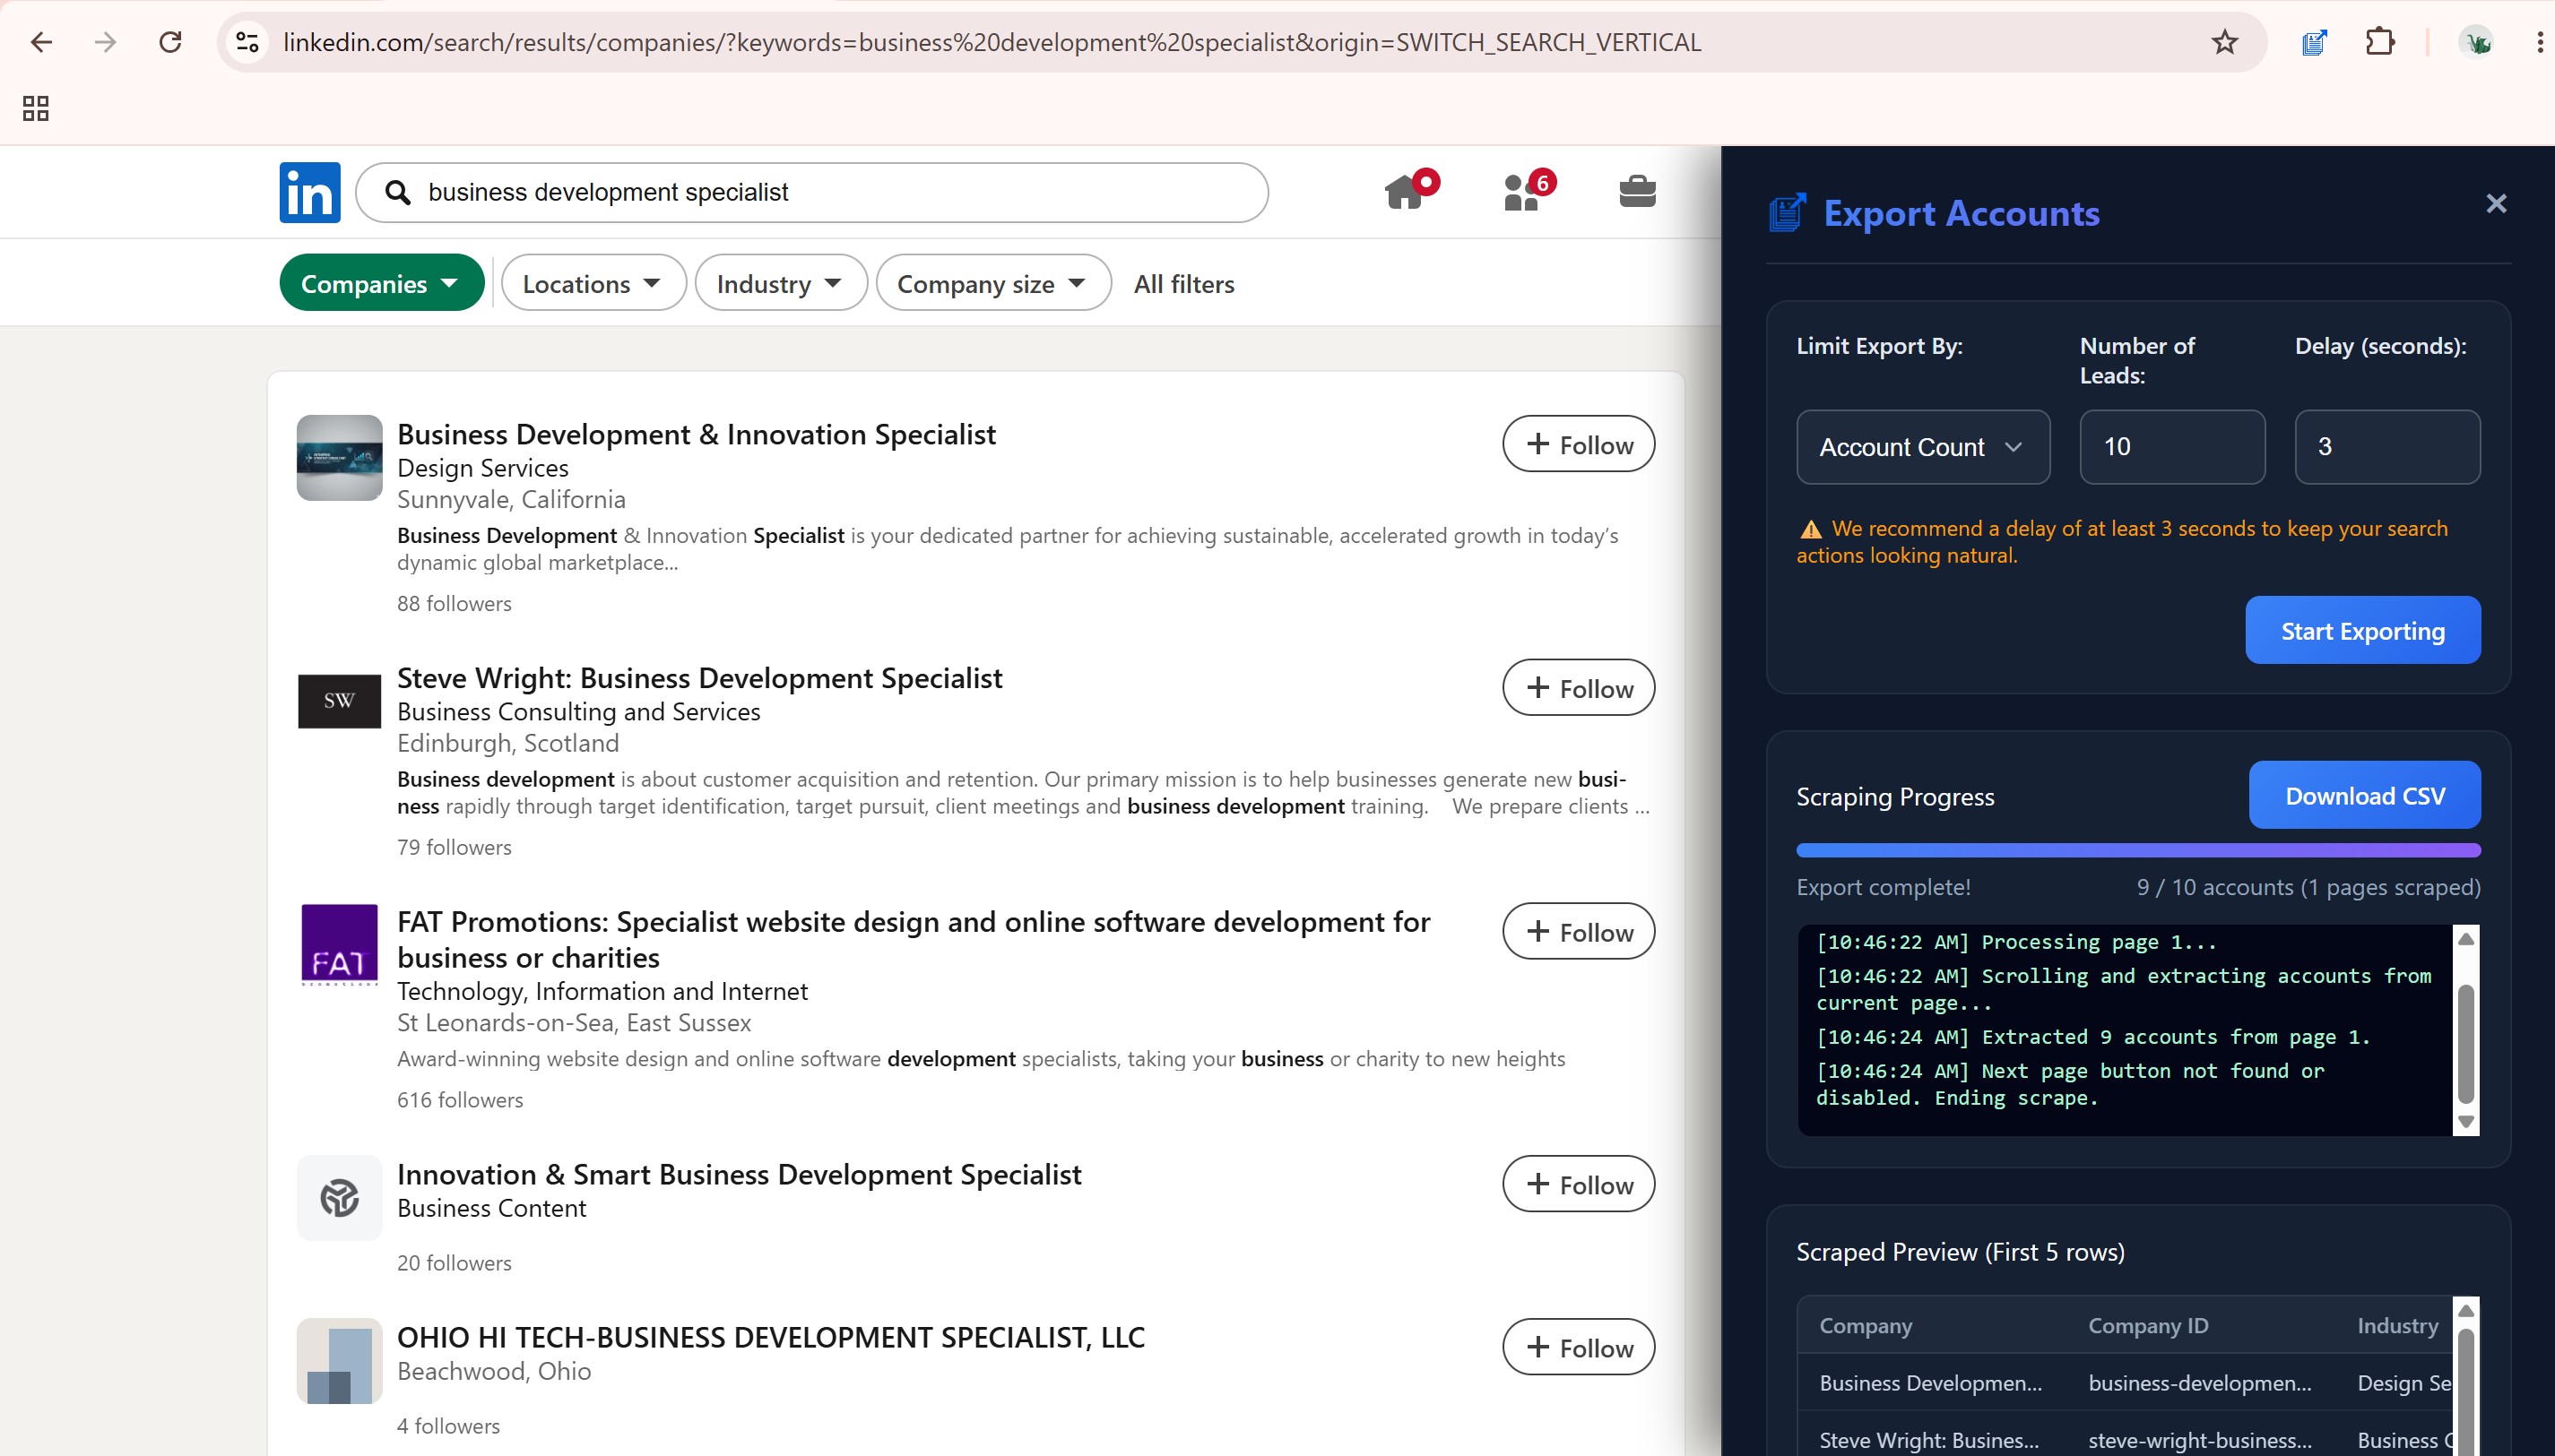Follow OHIO HI TECH-BUSINESS DEVELOPMENT SPECIALIST, LLC
2555x1456 pixels.
coord(1578,1347)
